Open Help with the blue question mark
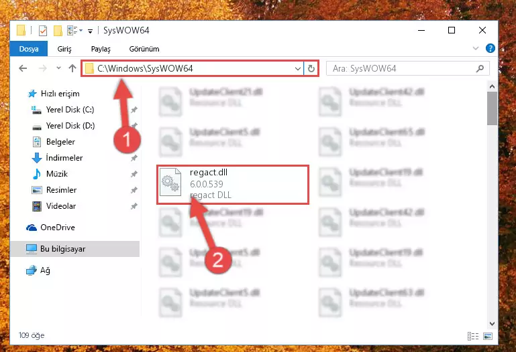This screenshot has width=516, height=352. (x=490, y=49)
